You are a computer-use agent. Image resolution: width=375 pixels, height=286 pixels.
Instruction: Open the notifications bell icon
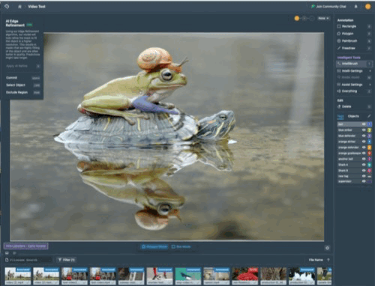click(x=355, y=7)
